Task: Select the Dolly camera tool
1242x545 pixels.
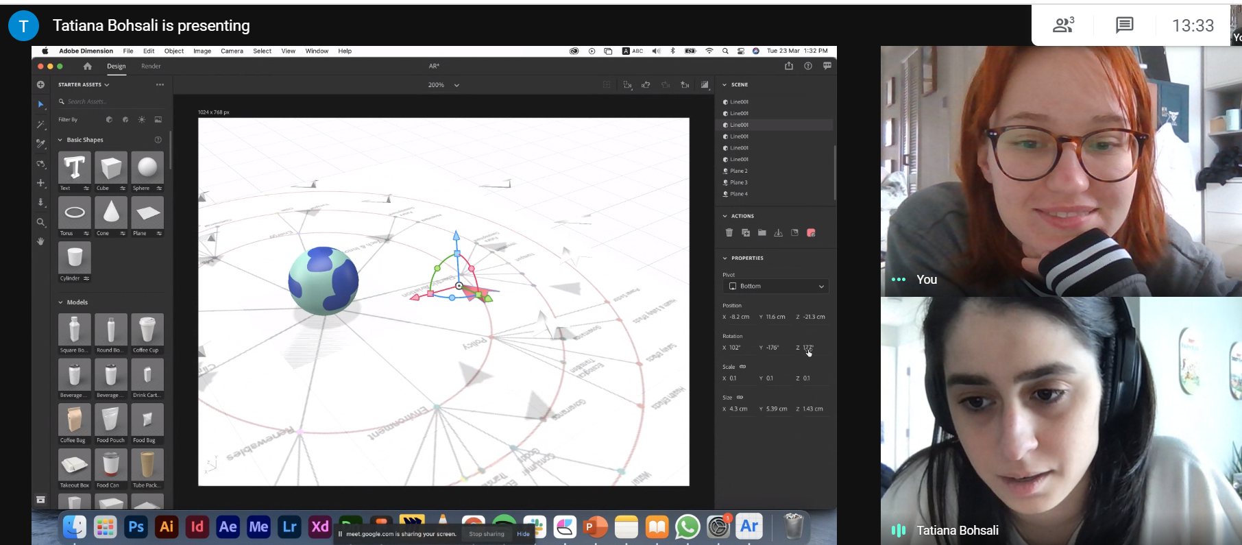Action: click(40, 203)
